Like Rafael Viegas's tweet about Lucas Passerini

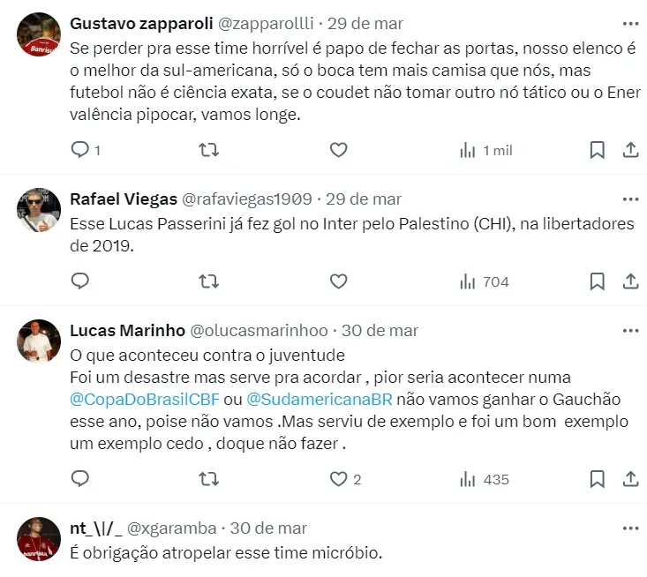tap(338, 281)
